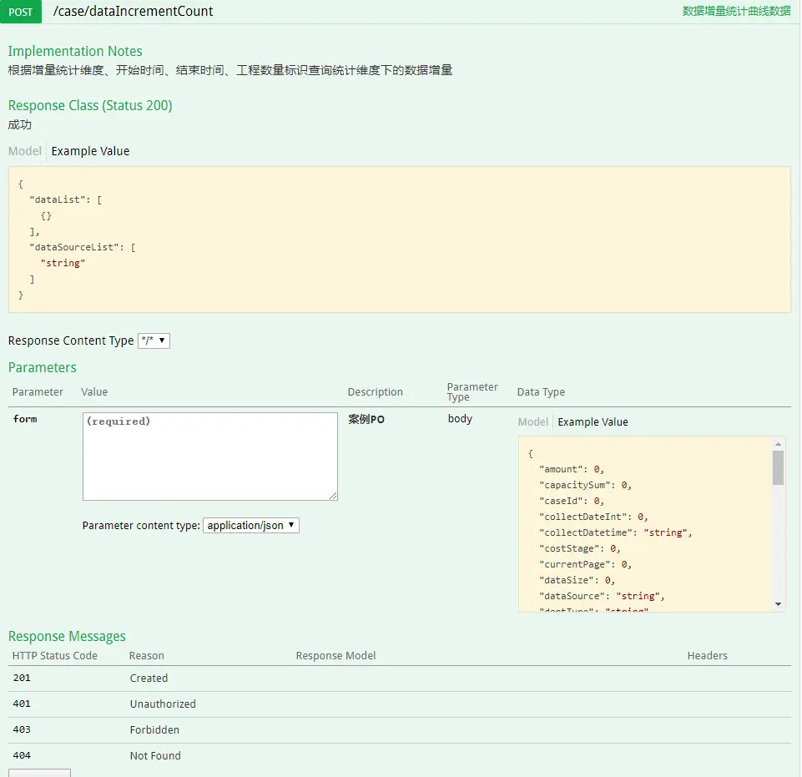The image size is (802, 777).
Task: Click the scroll down arrow of the example JSON box
Action: pos(778,604)
